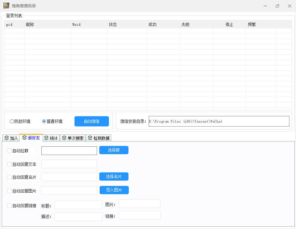296x229 pixels.
Task: Focus the 标题 input field
Action: (78, 205)
